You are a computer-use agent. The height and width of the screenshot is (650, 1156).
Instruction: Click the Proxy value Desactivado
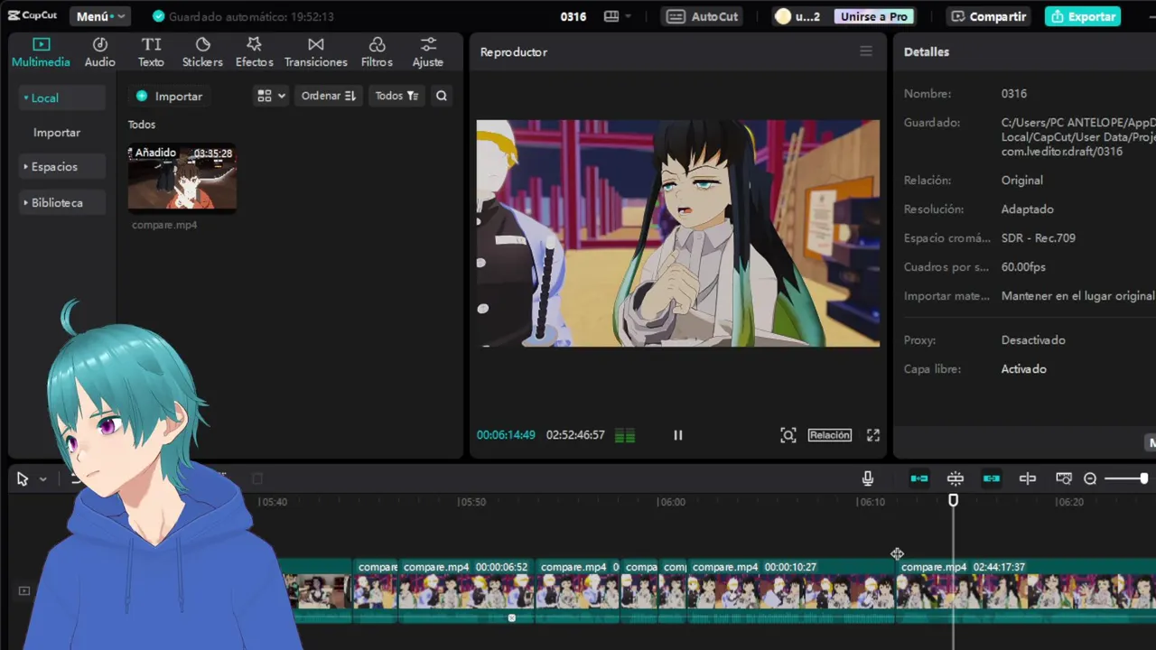coord(1033,340)
